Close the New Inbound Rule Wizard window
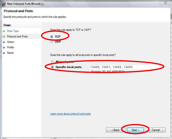 pos(165,3)
